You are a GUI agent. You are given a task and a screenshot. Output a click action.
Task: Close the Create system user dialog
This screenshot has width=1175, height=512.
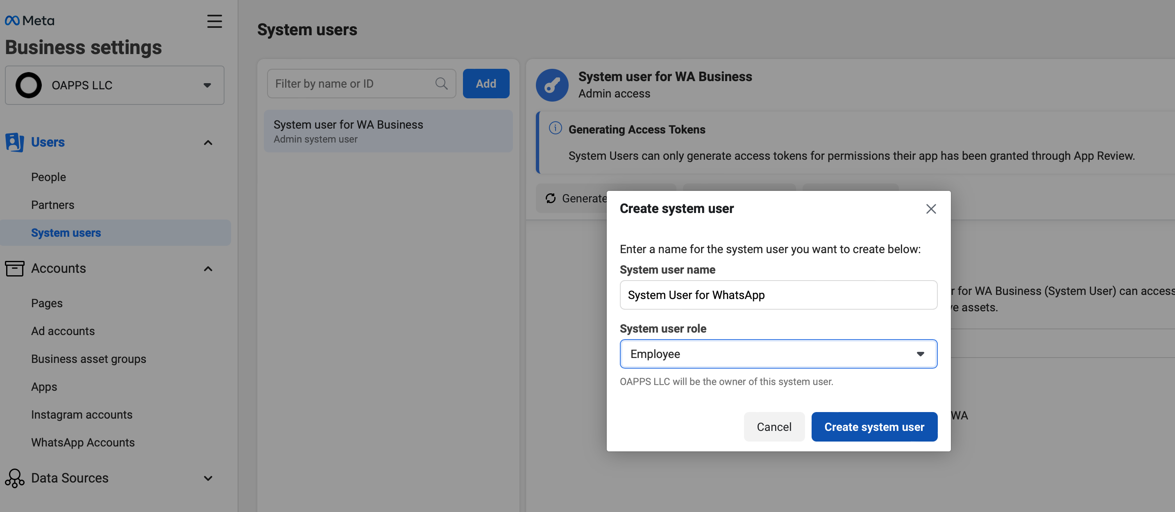click(x=930, y=209)
